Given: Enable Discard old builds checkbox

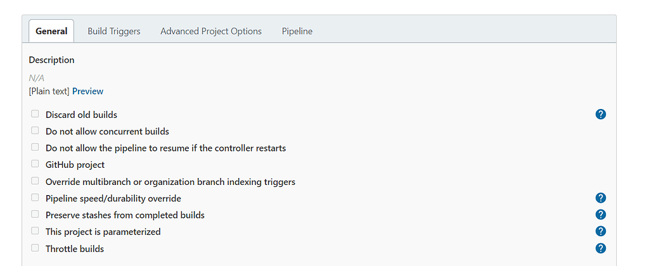Looking at the screenshot, I should click(35, 115).
